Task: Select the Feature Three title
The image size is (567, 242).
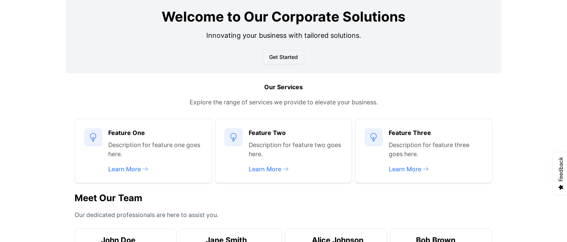Action: click(x=410, y=133)
